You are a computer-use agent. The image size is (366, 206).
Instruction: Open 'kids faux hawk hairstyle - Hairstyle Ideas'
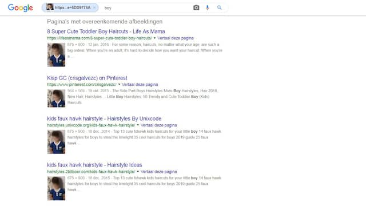click(94, 165)
